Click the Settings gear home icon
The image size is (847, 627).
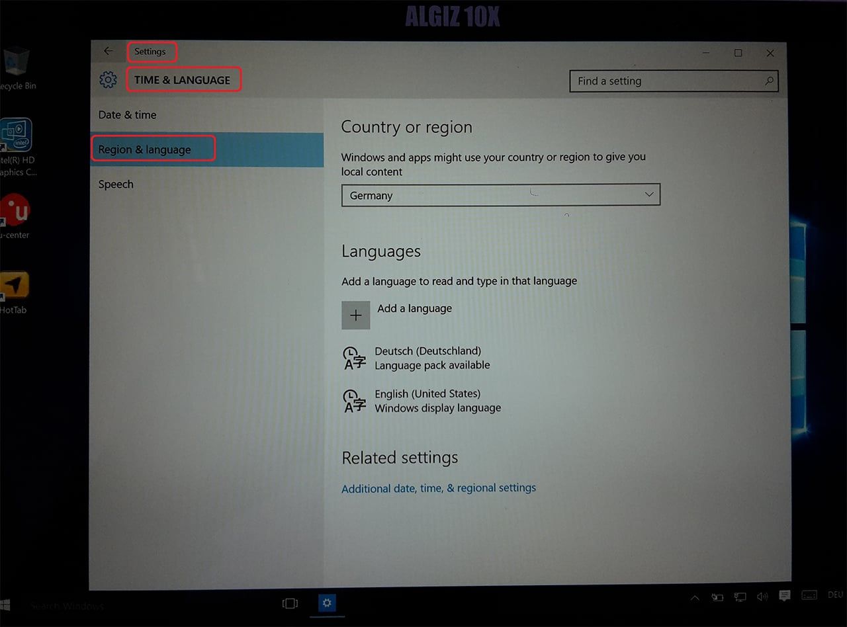(108, 80)
